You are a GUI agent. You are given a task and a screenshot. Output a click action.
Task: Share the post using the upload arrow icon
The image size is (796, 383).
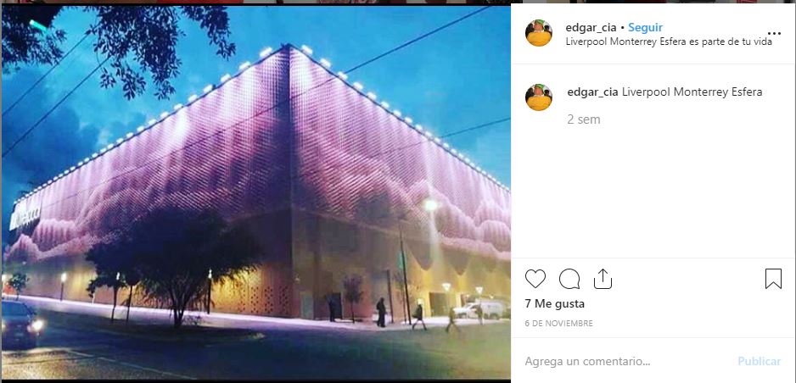pyautogui.click(x=603, y=279)
